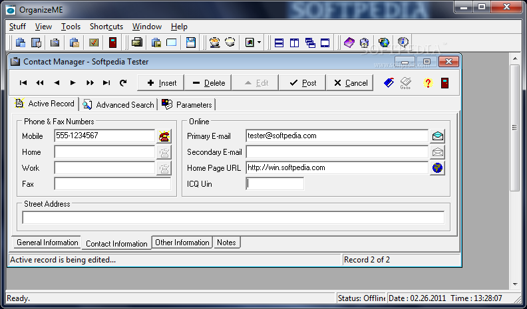The height and width of the screenshot is (309, 527).
Task: Click the Insert button
Action: [x=161, y=83]
